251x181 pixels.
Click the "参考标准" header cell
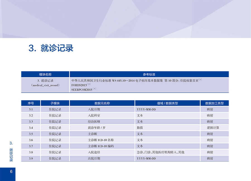point(149,75)
